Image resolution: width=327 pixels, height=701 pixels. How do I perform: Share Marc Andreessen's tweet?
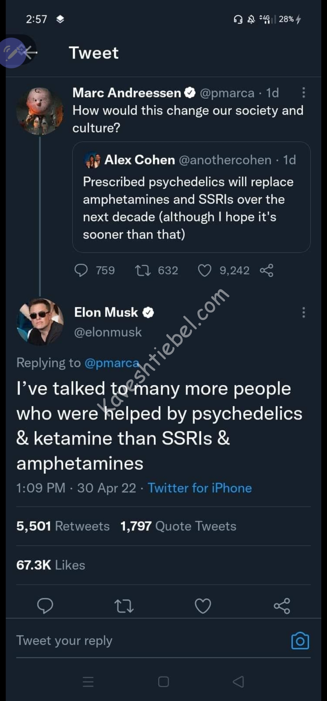[266, 270]
